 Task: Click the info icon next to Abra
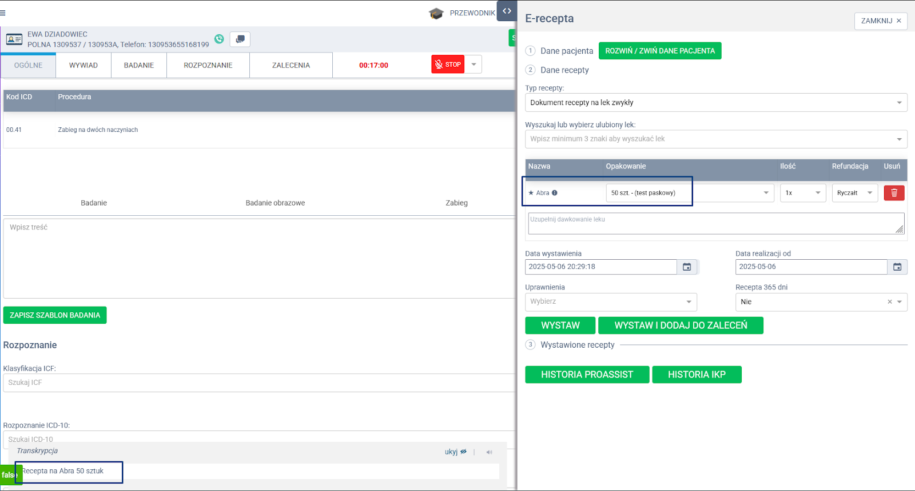(555, 193)
